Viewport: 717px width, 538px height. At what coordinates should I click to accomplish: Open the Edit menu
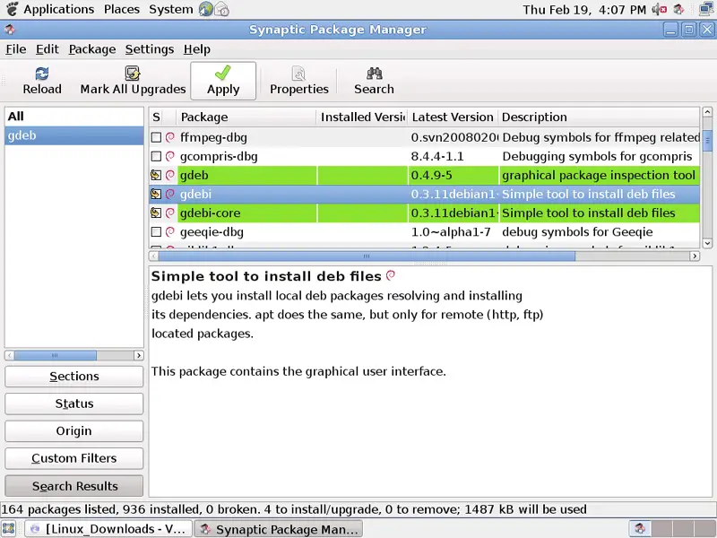pyautogui.click(x=48, y=49)
